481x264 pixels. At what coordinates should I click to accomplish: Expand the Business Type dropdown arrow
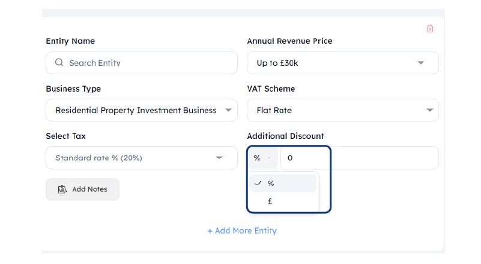pyautogui.click(x=228, y=110)
